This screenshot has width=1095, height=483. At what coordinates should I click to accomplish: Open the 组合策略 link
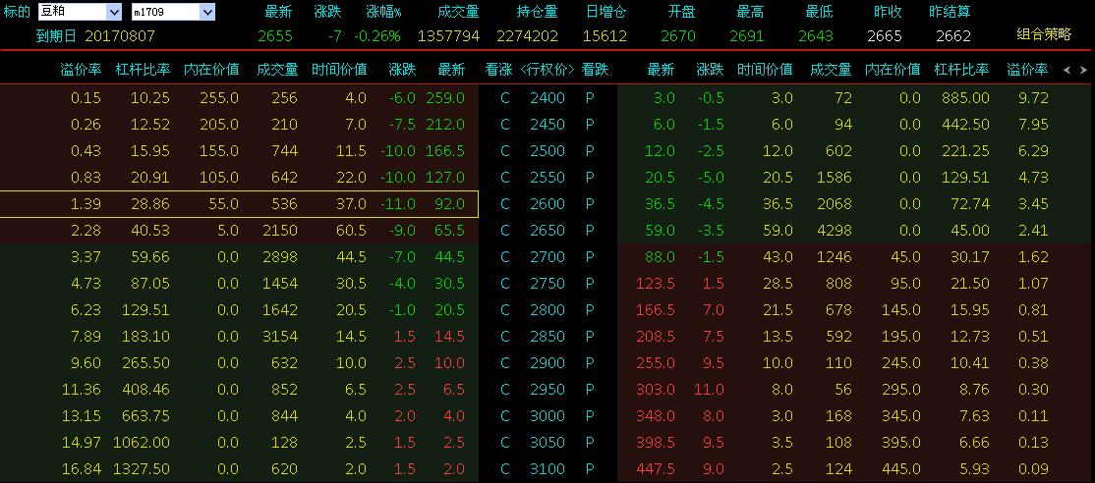1043,34
